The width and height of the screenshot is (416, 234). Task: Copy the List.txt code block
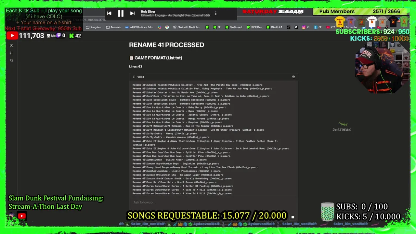pos(293,77)
